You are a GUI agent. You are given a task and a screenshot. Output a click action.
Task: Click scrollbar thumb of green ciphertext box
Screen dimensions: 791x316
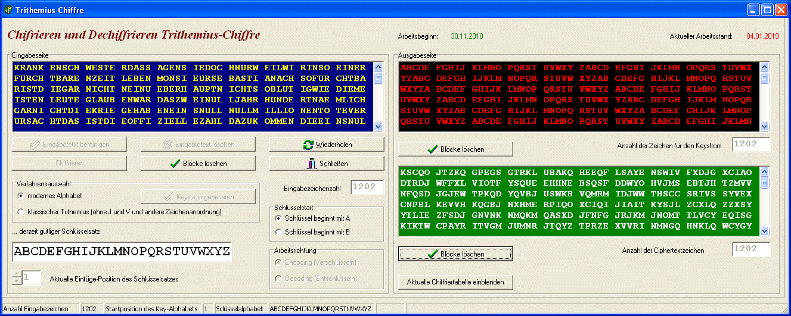pos(765,182)
